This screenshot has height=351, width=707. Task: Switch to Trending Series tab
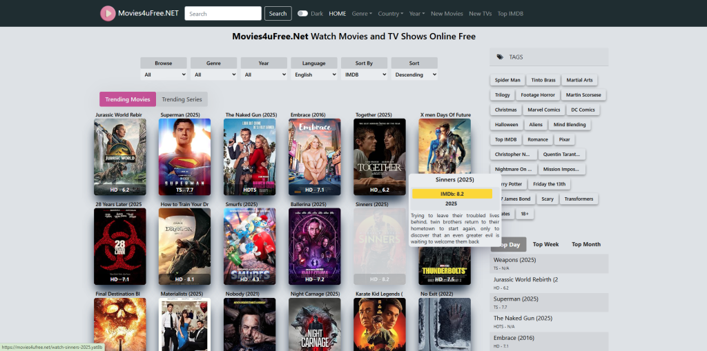[x=182, y=99]
